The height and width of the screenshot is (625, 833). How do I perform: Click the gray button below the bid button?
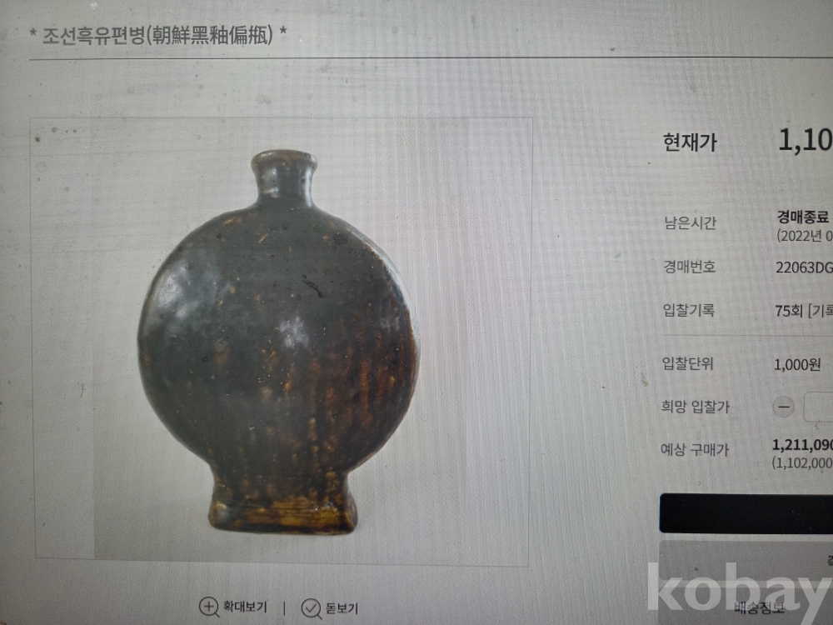point(746,558)
